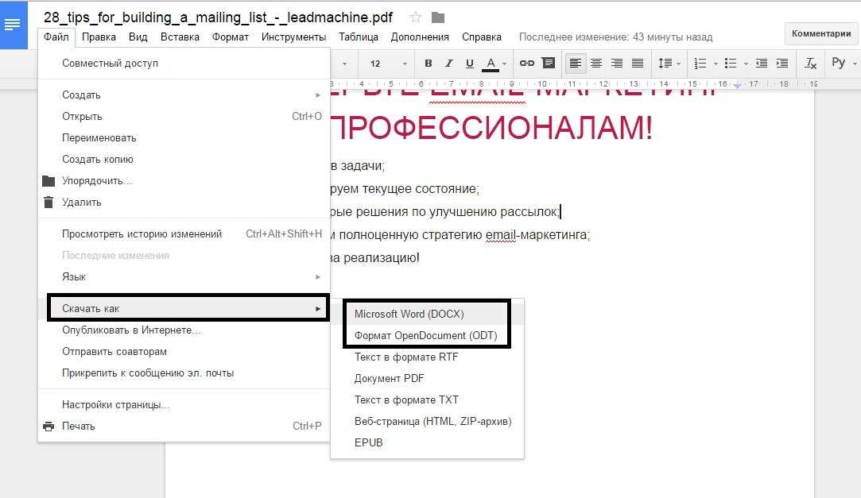Decrease indent
Image resolution: width=861 pixels, height=498 pixels.
tap(762, 63)
